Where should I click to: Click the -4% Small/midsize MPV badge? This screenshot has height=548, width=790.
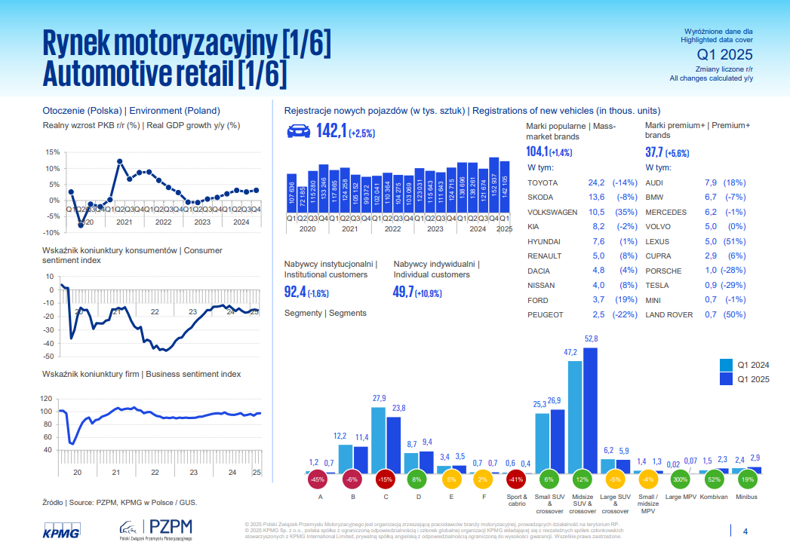(x=648, y=479)
